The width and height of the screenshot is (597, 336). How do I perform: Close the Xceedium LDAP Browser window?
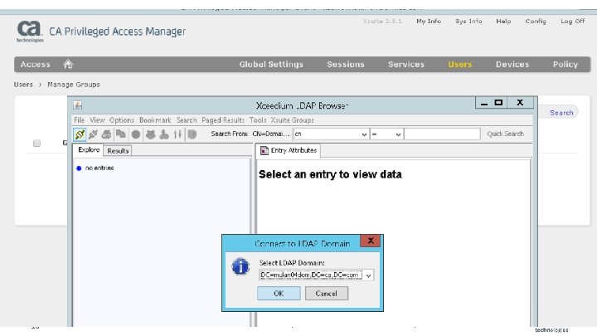pyautogui.click(x=520, y=103)
